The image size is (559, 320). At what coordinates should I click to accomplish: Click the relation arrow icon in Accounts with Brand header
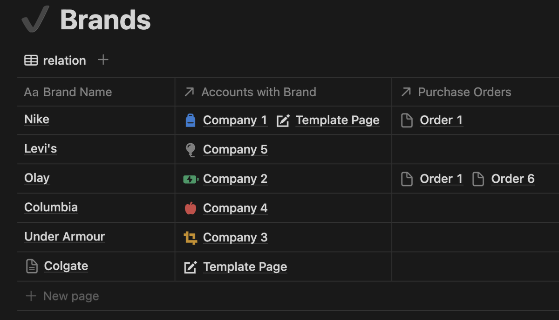189,92
